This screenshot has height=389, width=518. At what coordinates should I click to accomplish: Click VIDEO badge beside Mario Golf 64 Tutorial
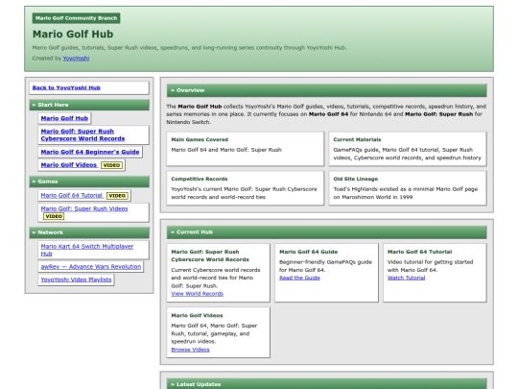[117, 196]
